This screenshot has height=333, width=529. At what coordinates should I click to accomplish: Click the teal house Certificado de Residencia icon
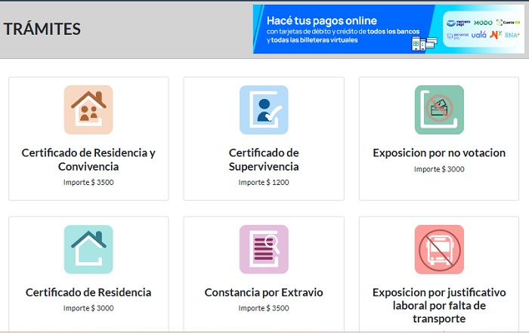pos(88,249)
